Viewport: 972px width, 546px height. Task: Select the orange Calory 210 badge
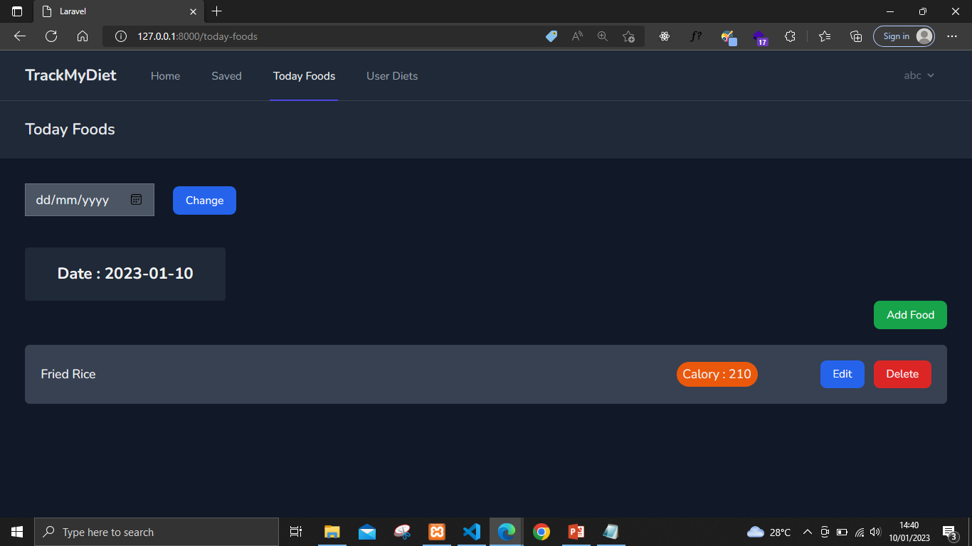pos(717,374)
